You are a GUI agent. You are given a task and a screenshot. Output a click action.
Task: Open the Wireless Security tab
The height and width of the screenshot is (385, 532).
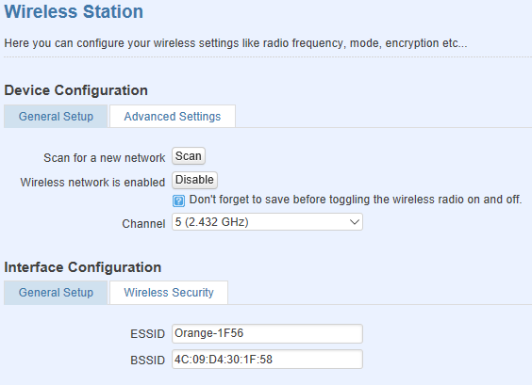[169, 293]
